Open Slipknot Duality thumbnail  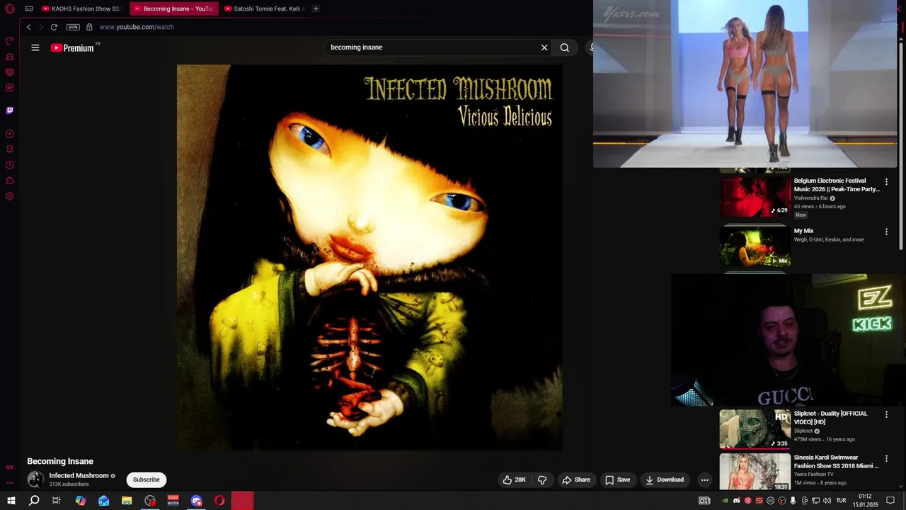click(x=755, y=429)
